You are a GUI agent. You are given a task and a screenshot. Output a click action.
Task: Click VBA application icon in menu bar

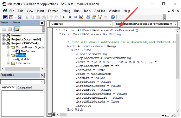(5, 11)
